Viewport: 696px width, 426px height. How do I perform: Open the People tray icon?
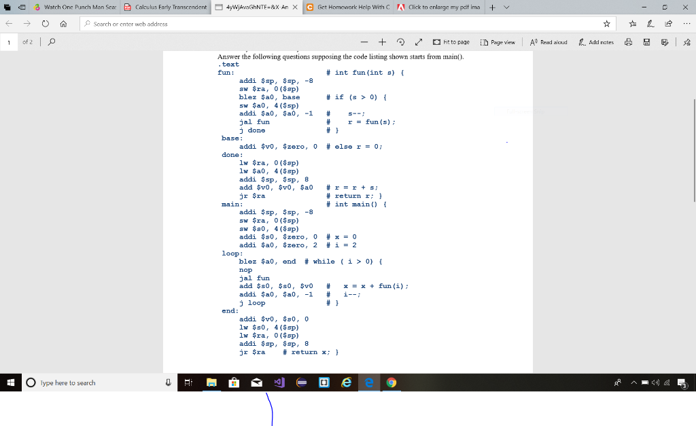617,383
